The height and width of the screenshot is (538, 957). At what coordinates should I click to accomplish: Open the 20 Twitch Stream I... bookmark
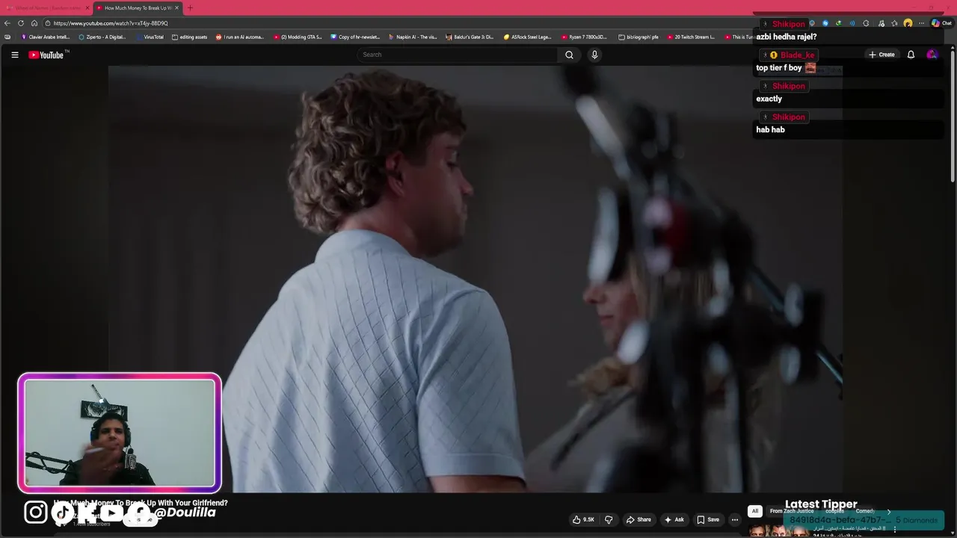[x=691, y=37]
